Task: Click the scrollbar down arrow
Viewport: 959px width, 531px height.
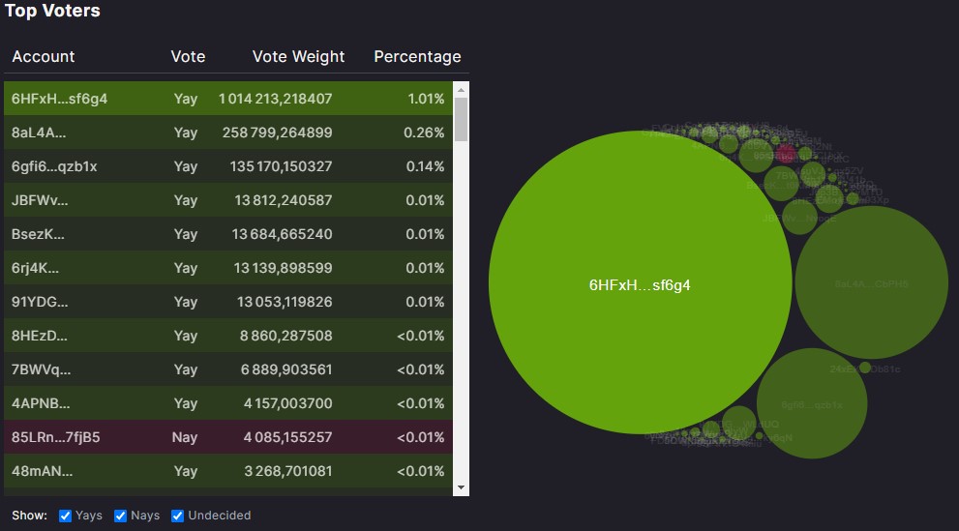Action: 461,487
